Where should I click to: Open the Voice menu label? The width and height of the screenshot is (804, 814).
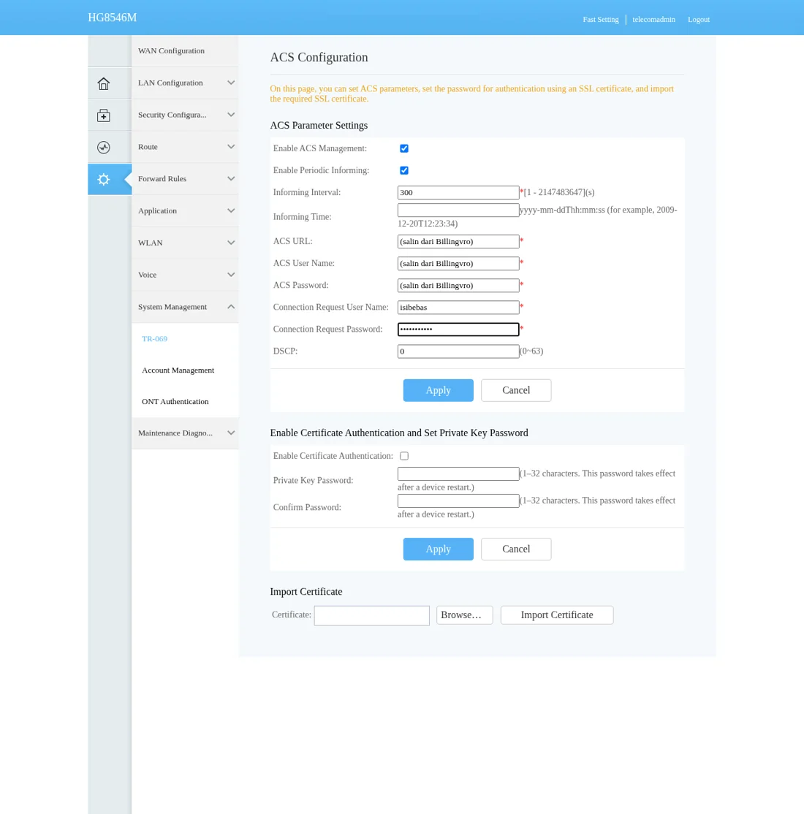click(148, 275)
